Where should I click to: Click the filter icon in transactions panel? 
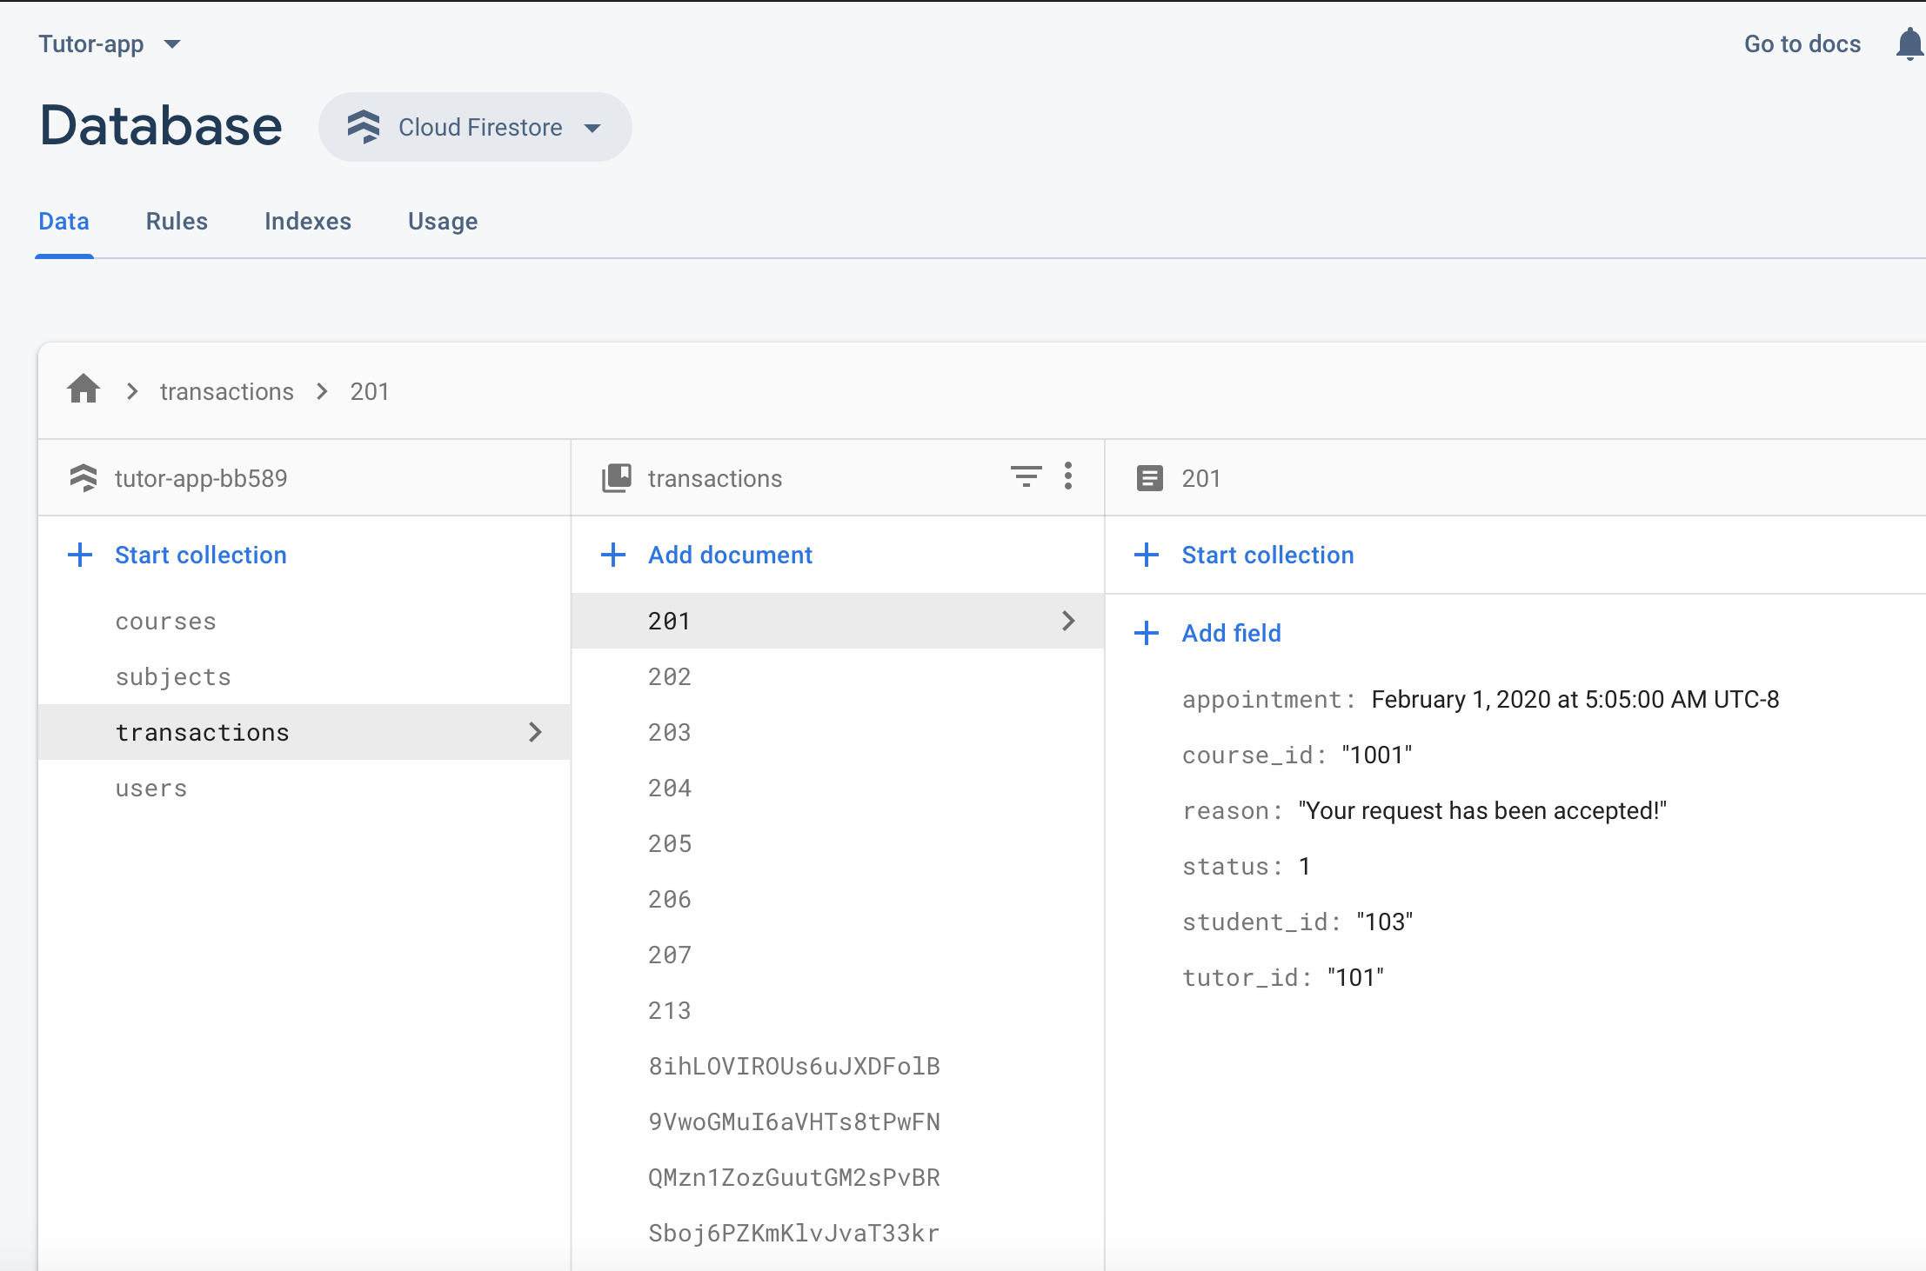coord(1027,478)
